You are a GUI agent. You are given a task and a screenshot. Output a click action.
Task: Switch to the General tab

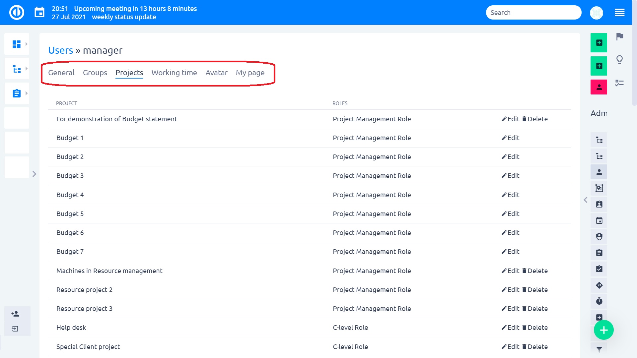point(61,73)
